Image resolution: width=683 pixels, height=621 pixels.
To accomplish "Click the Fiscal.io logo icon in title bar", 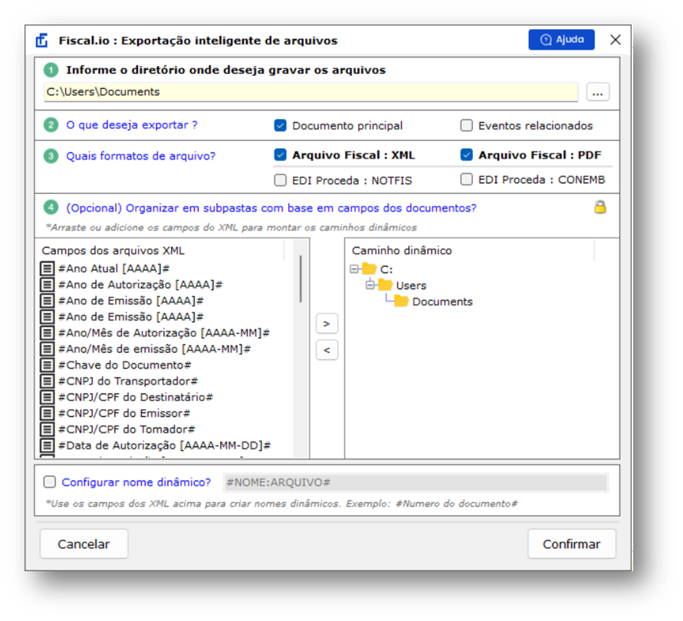I will (42, 41).
